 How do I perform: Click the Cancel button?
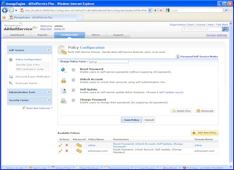point(149,120)
